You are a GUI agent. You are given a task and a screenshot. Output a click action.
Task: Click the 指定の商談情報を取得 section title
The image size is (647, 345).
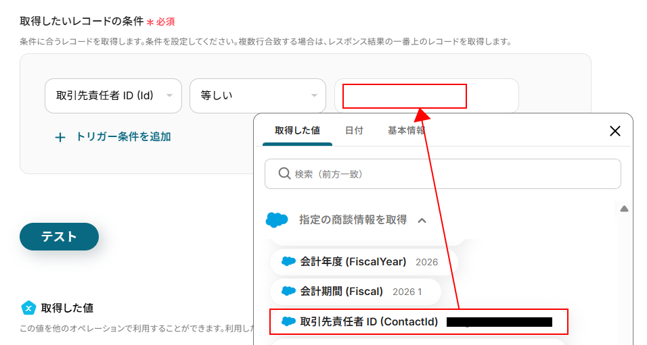coord(353,220)
